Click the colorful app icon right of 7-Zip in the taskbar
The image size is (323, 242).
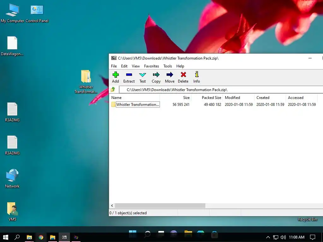pos(76,237)
